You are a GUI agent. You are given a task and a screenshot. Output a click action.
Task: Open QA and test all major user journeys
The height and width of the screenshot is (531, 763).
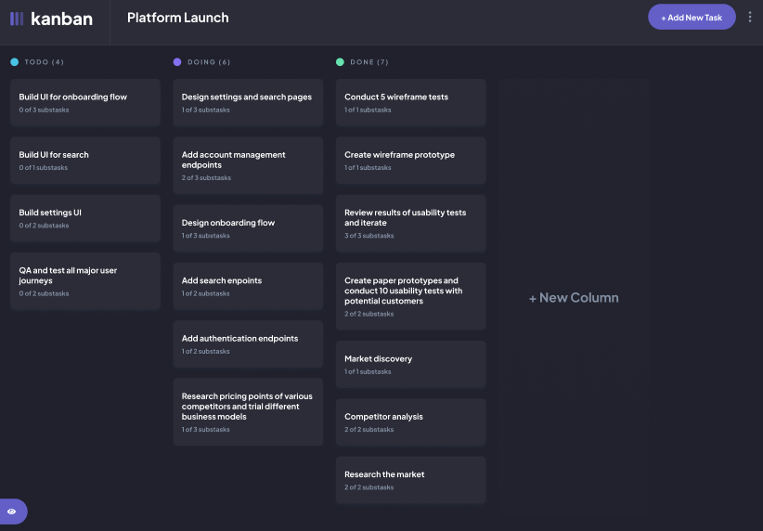click(85, 281)
